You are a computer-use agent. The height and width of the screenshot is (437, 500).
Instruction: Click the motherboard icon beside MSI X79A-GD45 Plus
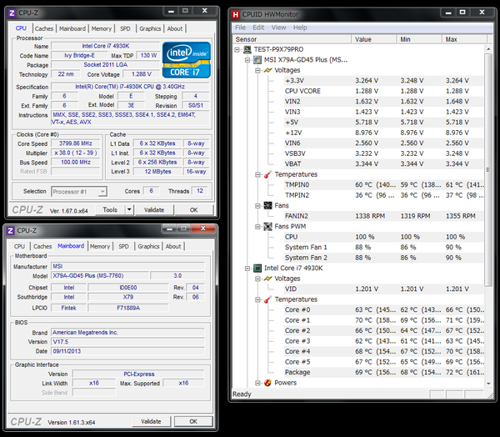tap(257, 60)
